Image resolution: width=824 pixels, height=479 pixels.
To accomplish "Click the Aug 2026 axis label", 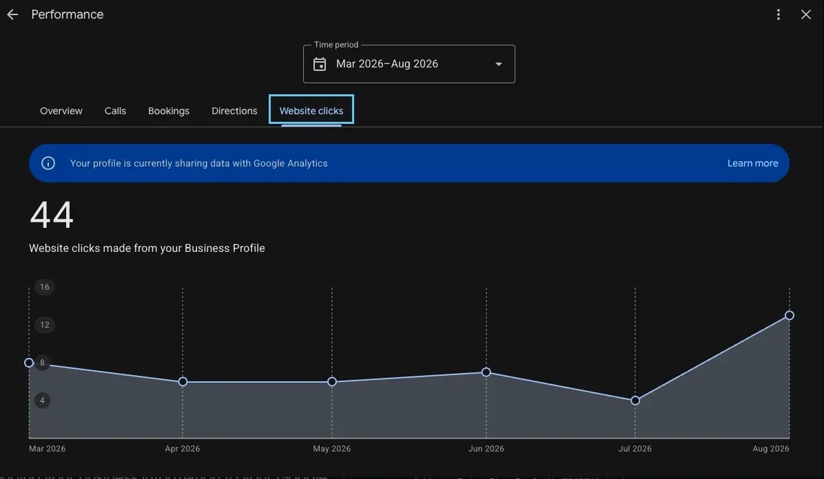I will (771, 449).
